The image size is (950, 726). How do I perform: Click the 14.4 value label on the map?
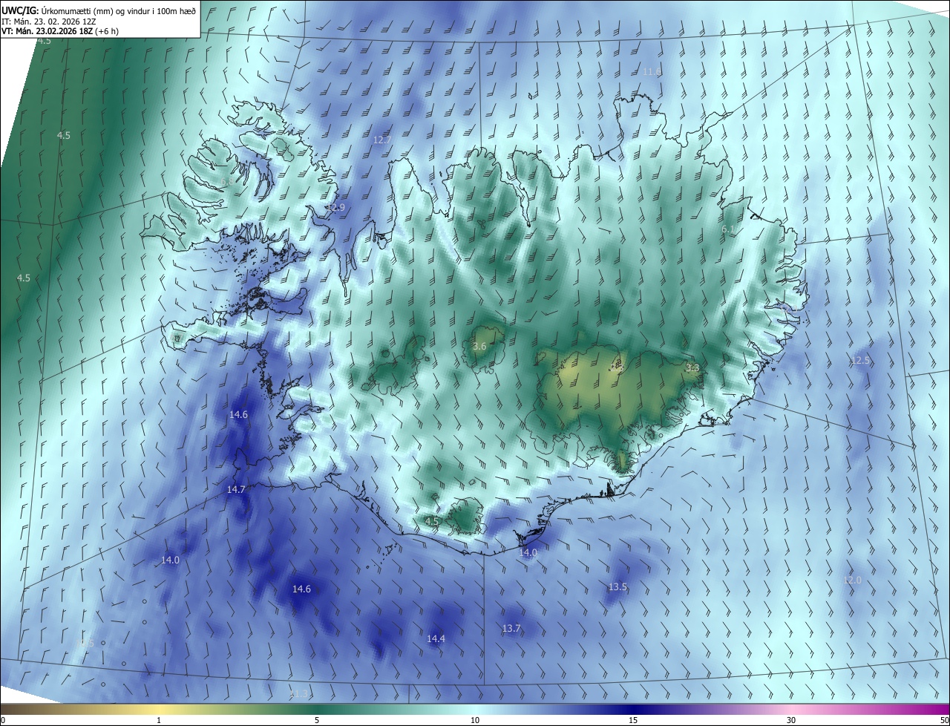436,638
